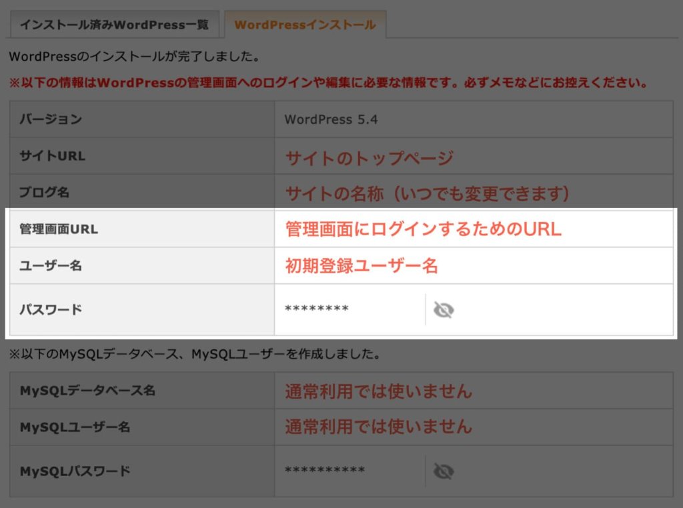Click the MySQLユーザー名 value cell
Screen dimensions: 683x508
tap(474, 427)
